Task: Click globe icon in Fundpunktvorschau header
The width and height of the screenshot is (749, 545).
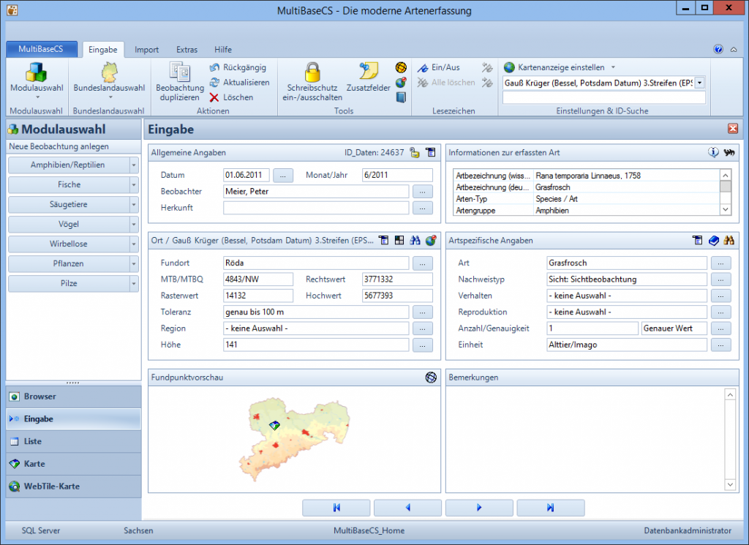Action: (x=432, y=377)
